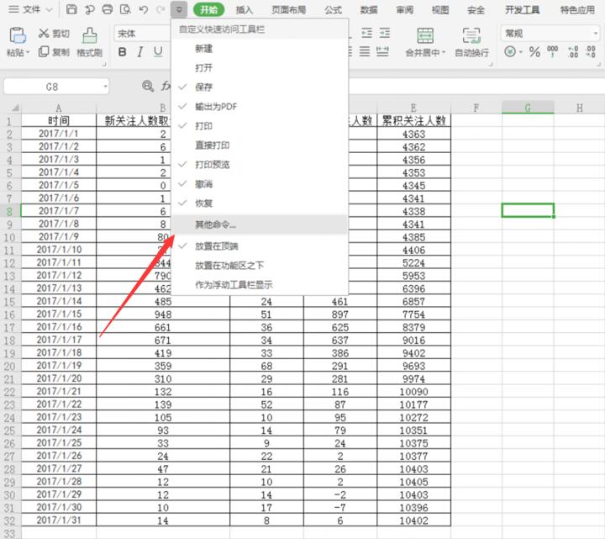The image size is (605, 539).
Task: Open the Name Box C8 dropdown
Action: pos(105,87)
